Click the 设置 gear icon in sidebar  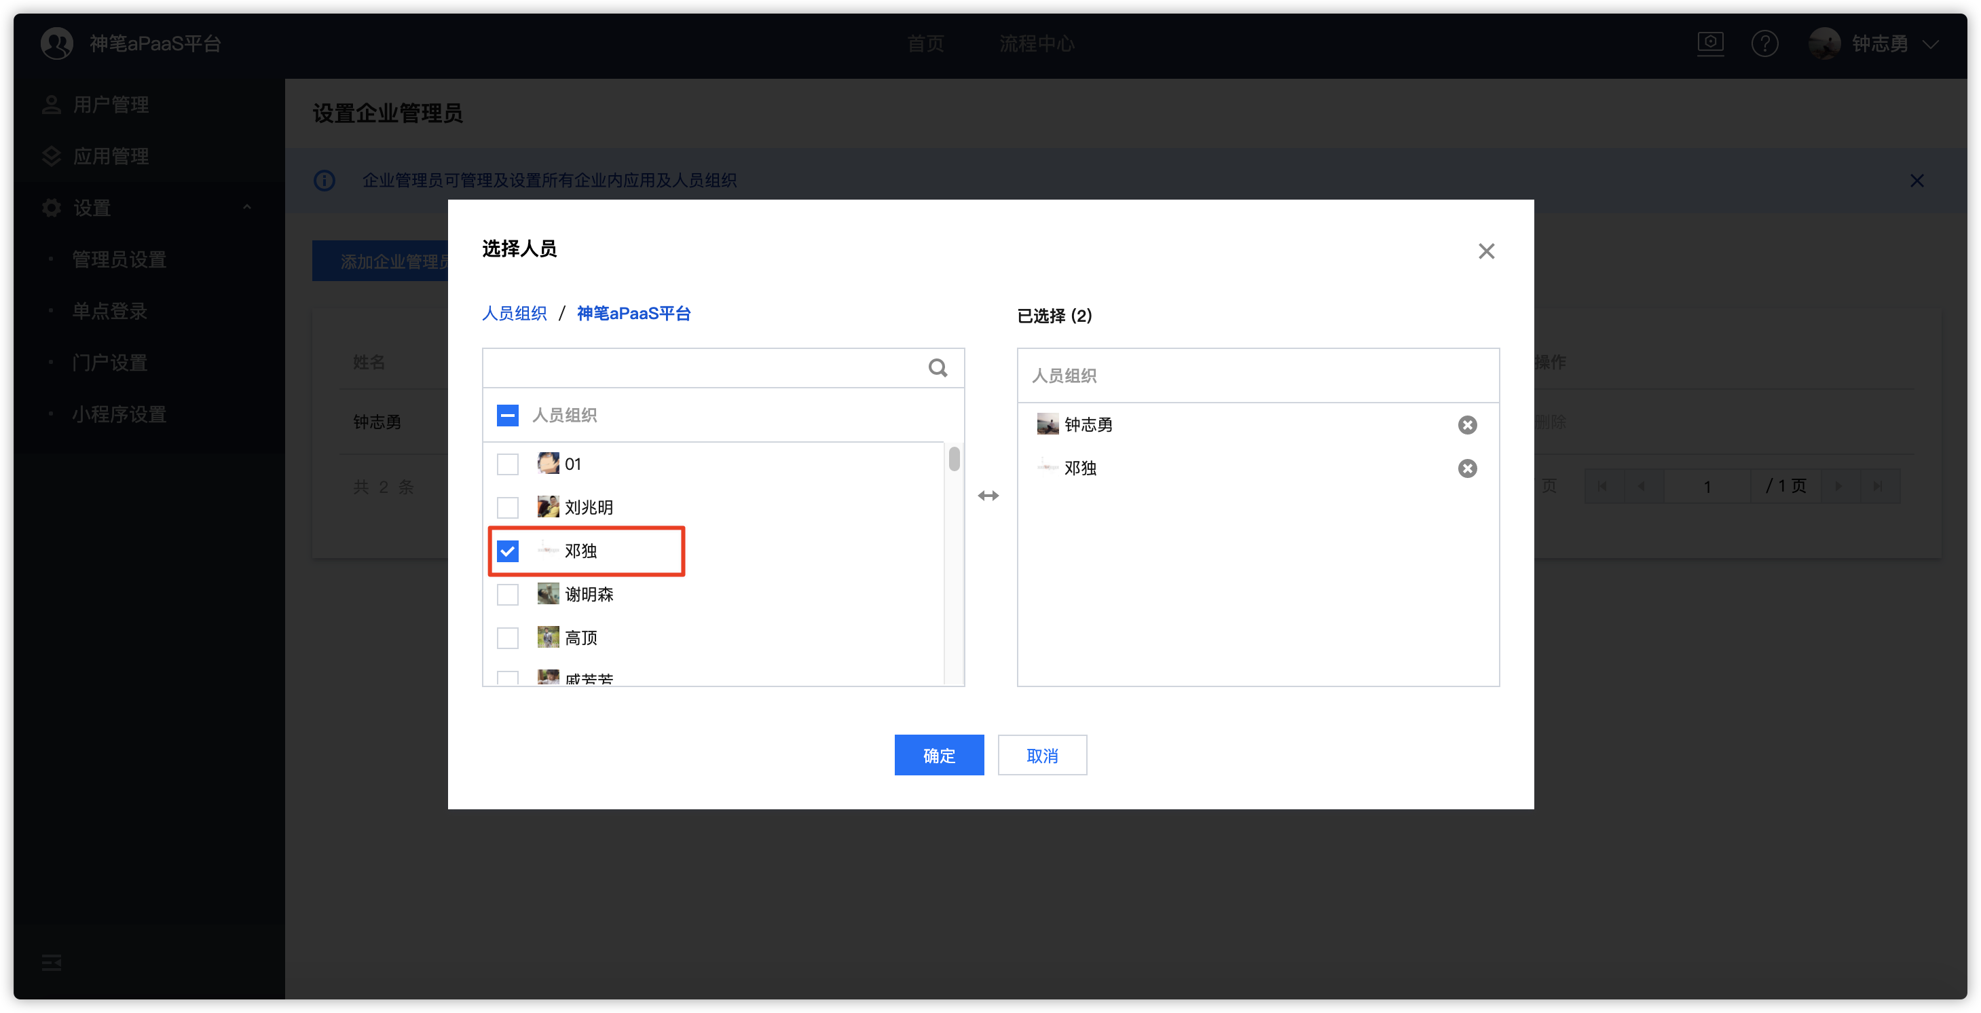pyautogui.click(x=52, y=208)
